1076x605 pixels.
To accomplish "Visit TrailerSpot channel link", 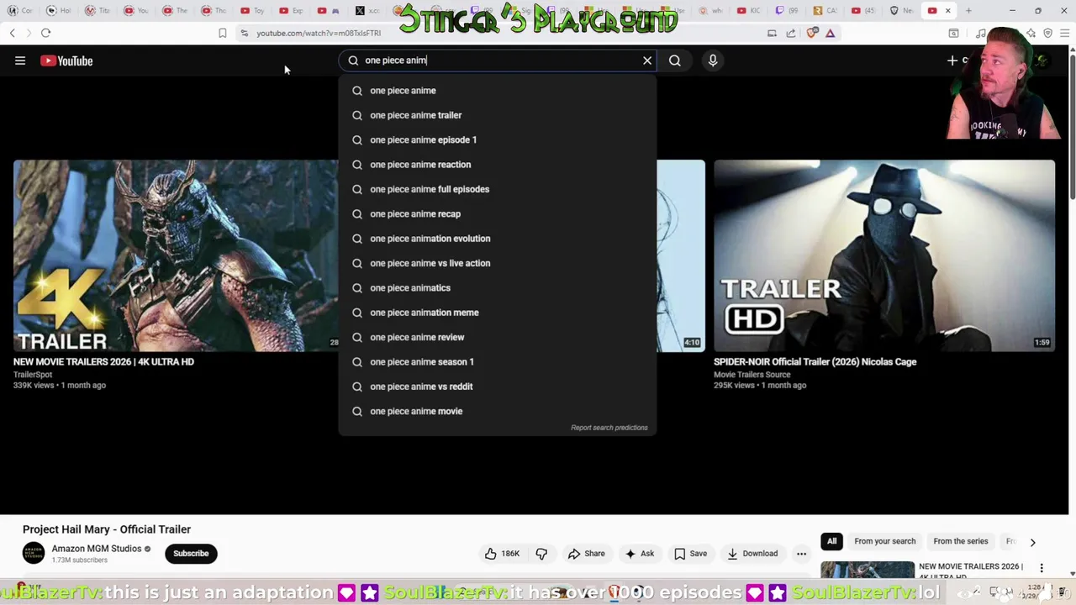I will 33,375.
